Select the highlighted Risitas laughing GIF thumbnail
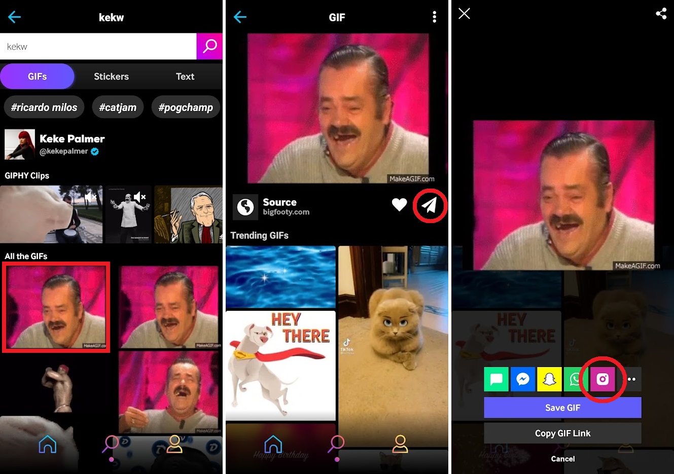 [56, 307]
